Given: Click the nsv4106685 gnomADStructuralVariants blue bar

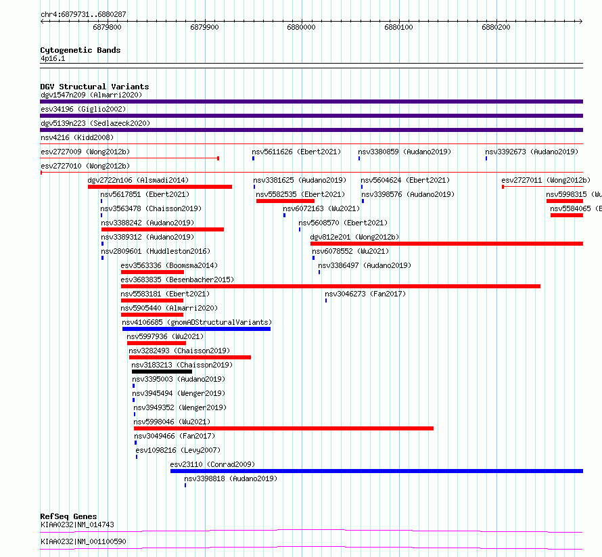Looking at the screenshot, I should click(196, 329).
